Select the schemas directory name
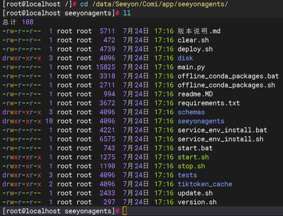Screen dimensions: 283x216 pos(191,112)
